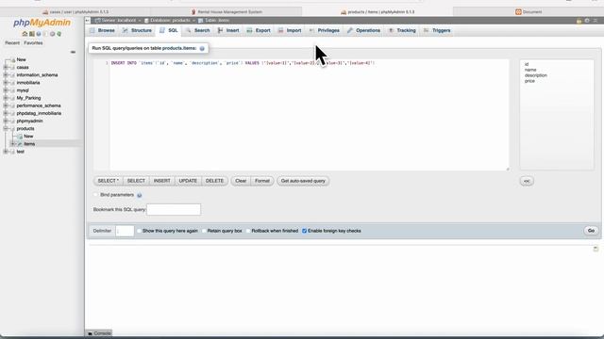Check Show this query here again
604x339 pixels.
139,231
